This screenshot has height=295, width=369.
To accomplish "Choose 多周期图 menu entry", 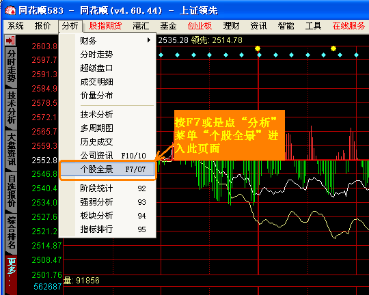I will (107, 128).
